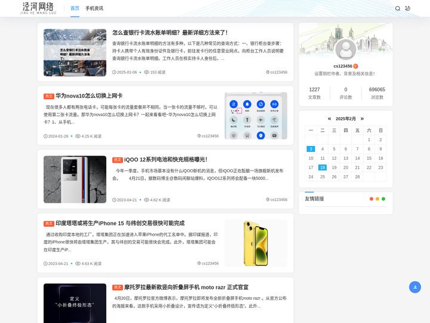The width and height of the screenshot is (430, 323).
Task: Click the yellow iPhone thumbnail
Action: pos(256,243)
